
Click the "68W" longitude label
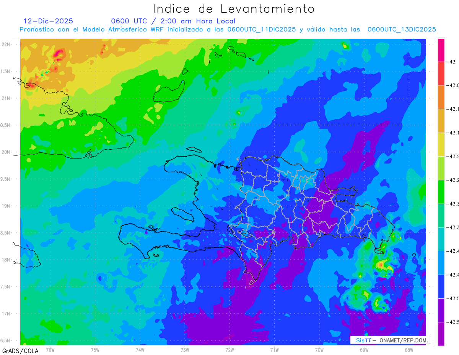point(409,350)
